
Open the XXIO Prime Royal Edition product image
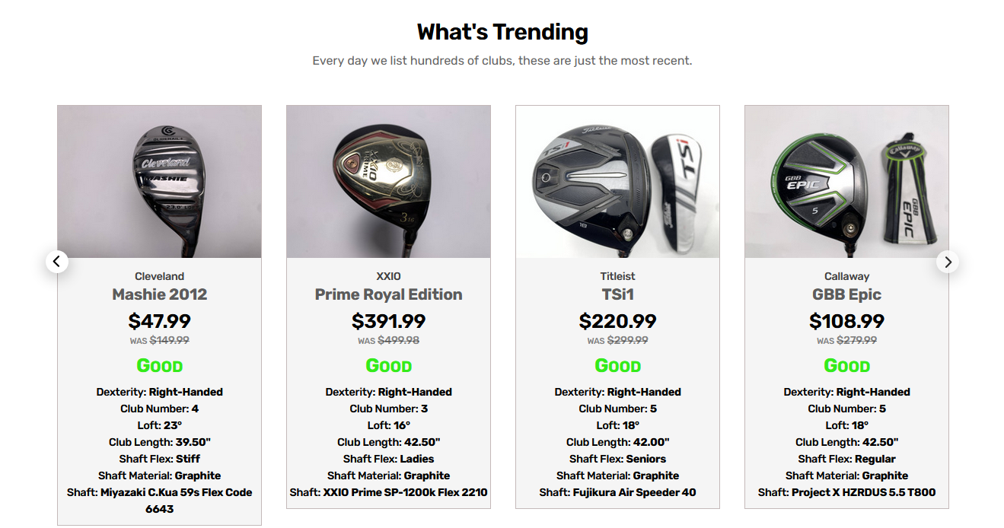pos(388,180)
